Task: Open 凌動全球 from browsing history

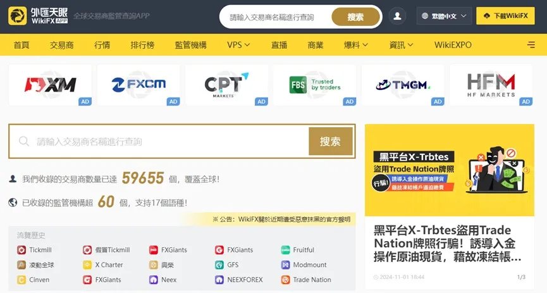Action: (x=42, y=265)
